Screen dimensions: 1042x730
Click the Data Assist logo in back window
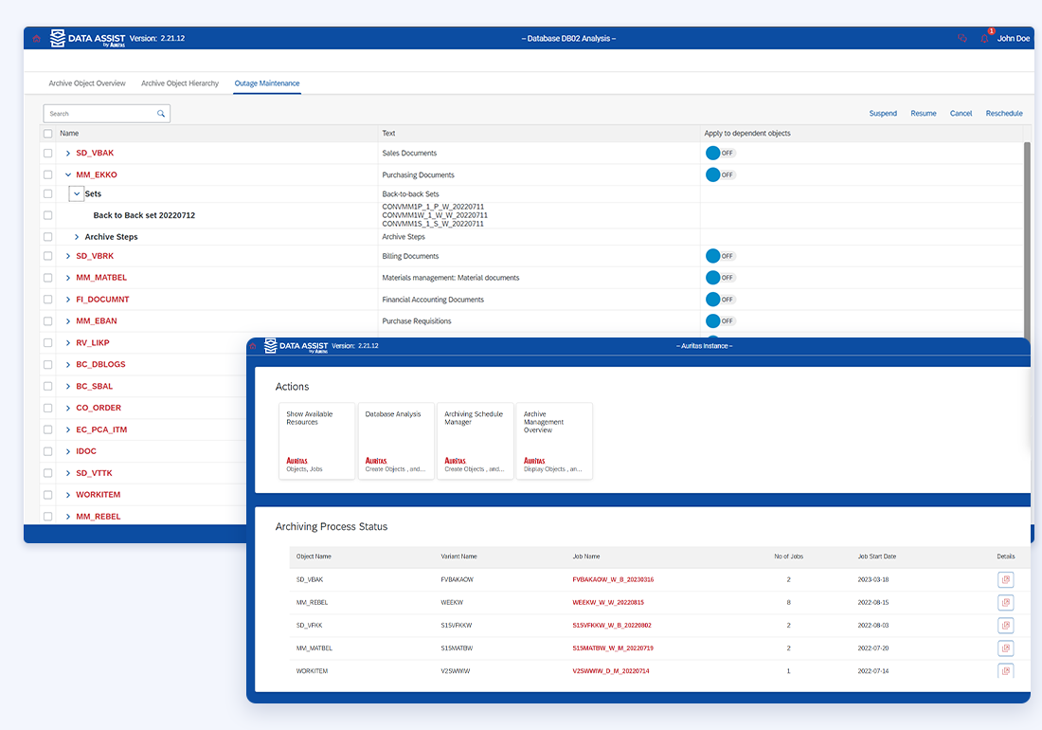pyautogui.click(x=88, y=39)
